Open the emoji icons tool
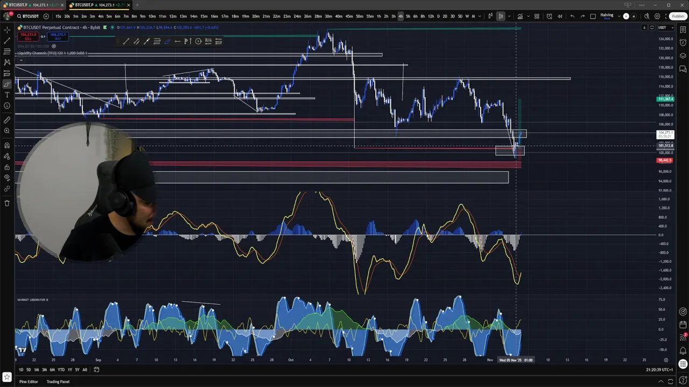This screenshot has width=689, height=387. 7,106
